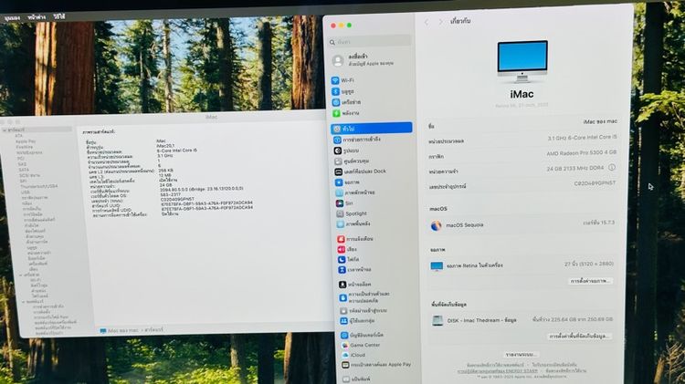The image size is (685, 384).
Task: Open Lock Screen settings in the sidebar
Action: coord(354,285)
